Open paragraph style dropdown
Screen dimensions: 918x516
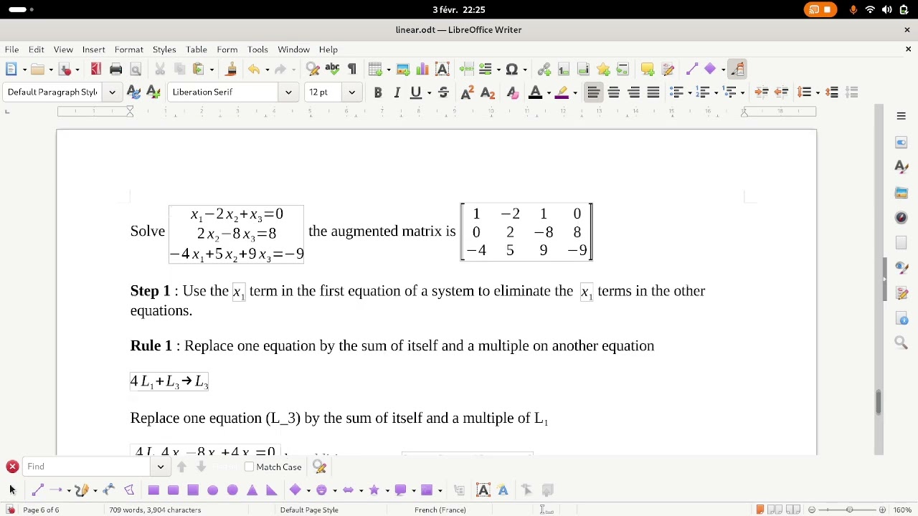pyautogui.click(x=113, y=92)
